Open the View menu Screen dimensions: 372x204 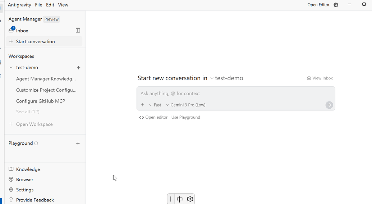(63, 5)
